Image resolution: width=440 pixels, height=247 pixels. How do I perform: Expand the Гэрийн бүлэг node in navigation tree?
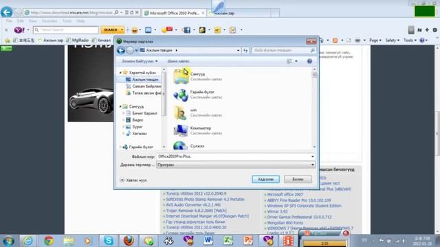click(x=120, y=147)
